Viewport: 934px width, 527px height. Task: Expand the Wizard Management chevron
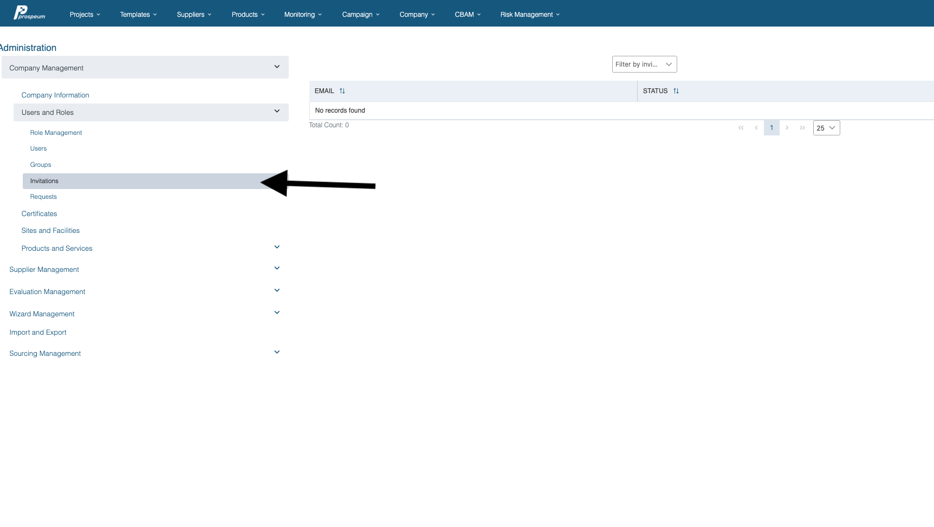click(277, 313)
